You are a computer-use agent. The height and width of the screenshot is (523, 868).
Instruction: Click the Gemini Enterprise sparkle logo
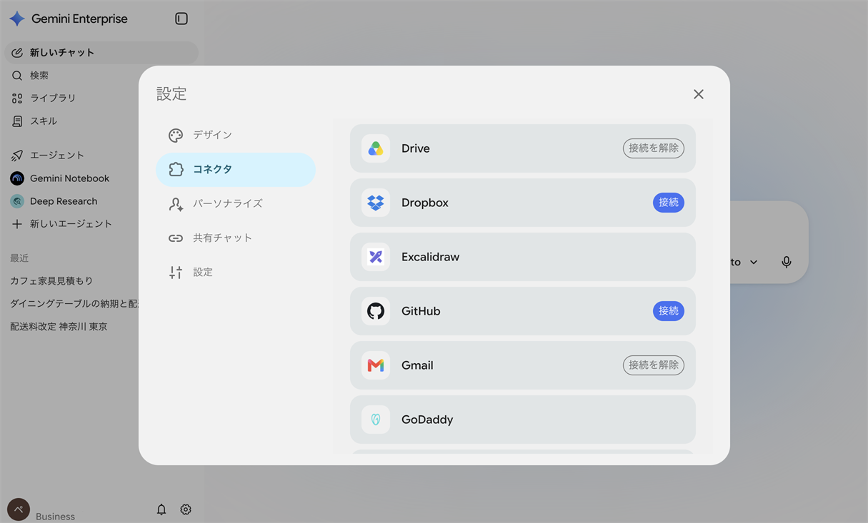[x=17, y=19]
